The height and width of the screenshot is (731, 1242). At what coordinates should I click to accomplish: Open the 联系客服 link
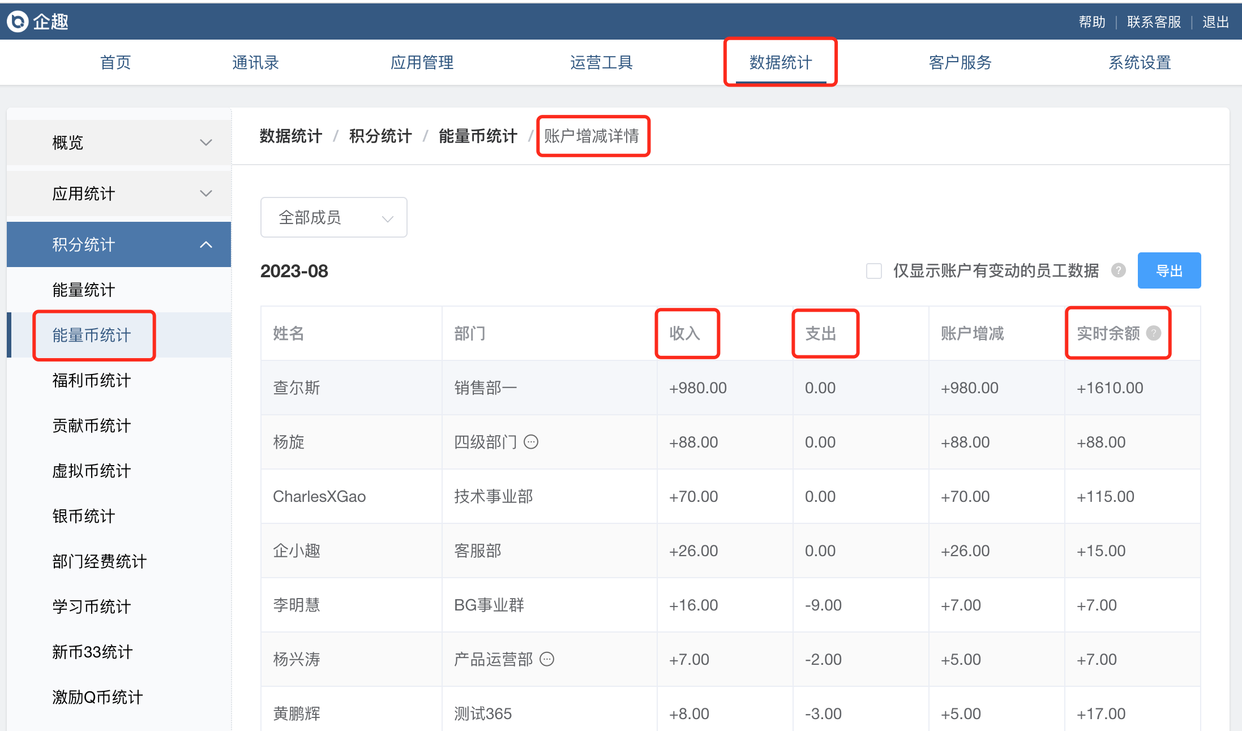click(1154, 21)
